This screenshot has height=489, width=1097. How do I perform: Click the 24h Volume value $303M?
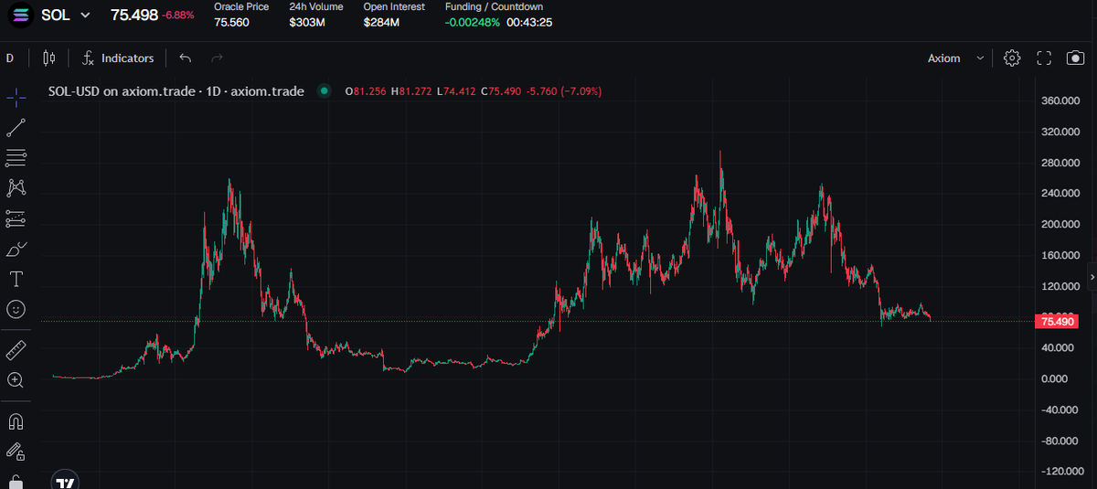(x=307, y=22)
